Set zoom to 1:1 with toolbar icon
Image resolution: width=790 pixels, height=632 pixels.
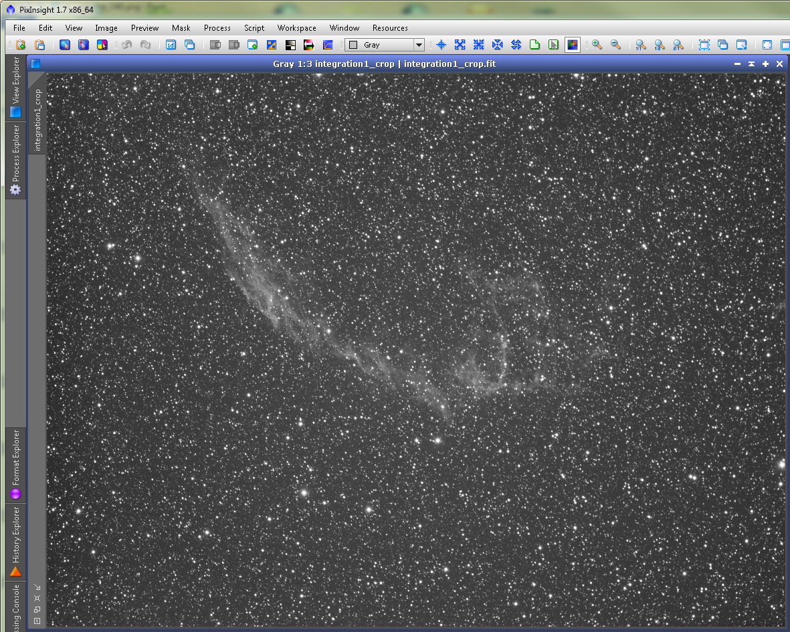click(x=640, y=45)
